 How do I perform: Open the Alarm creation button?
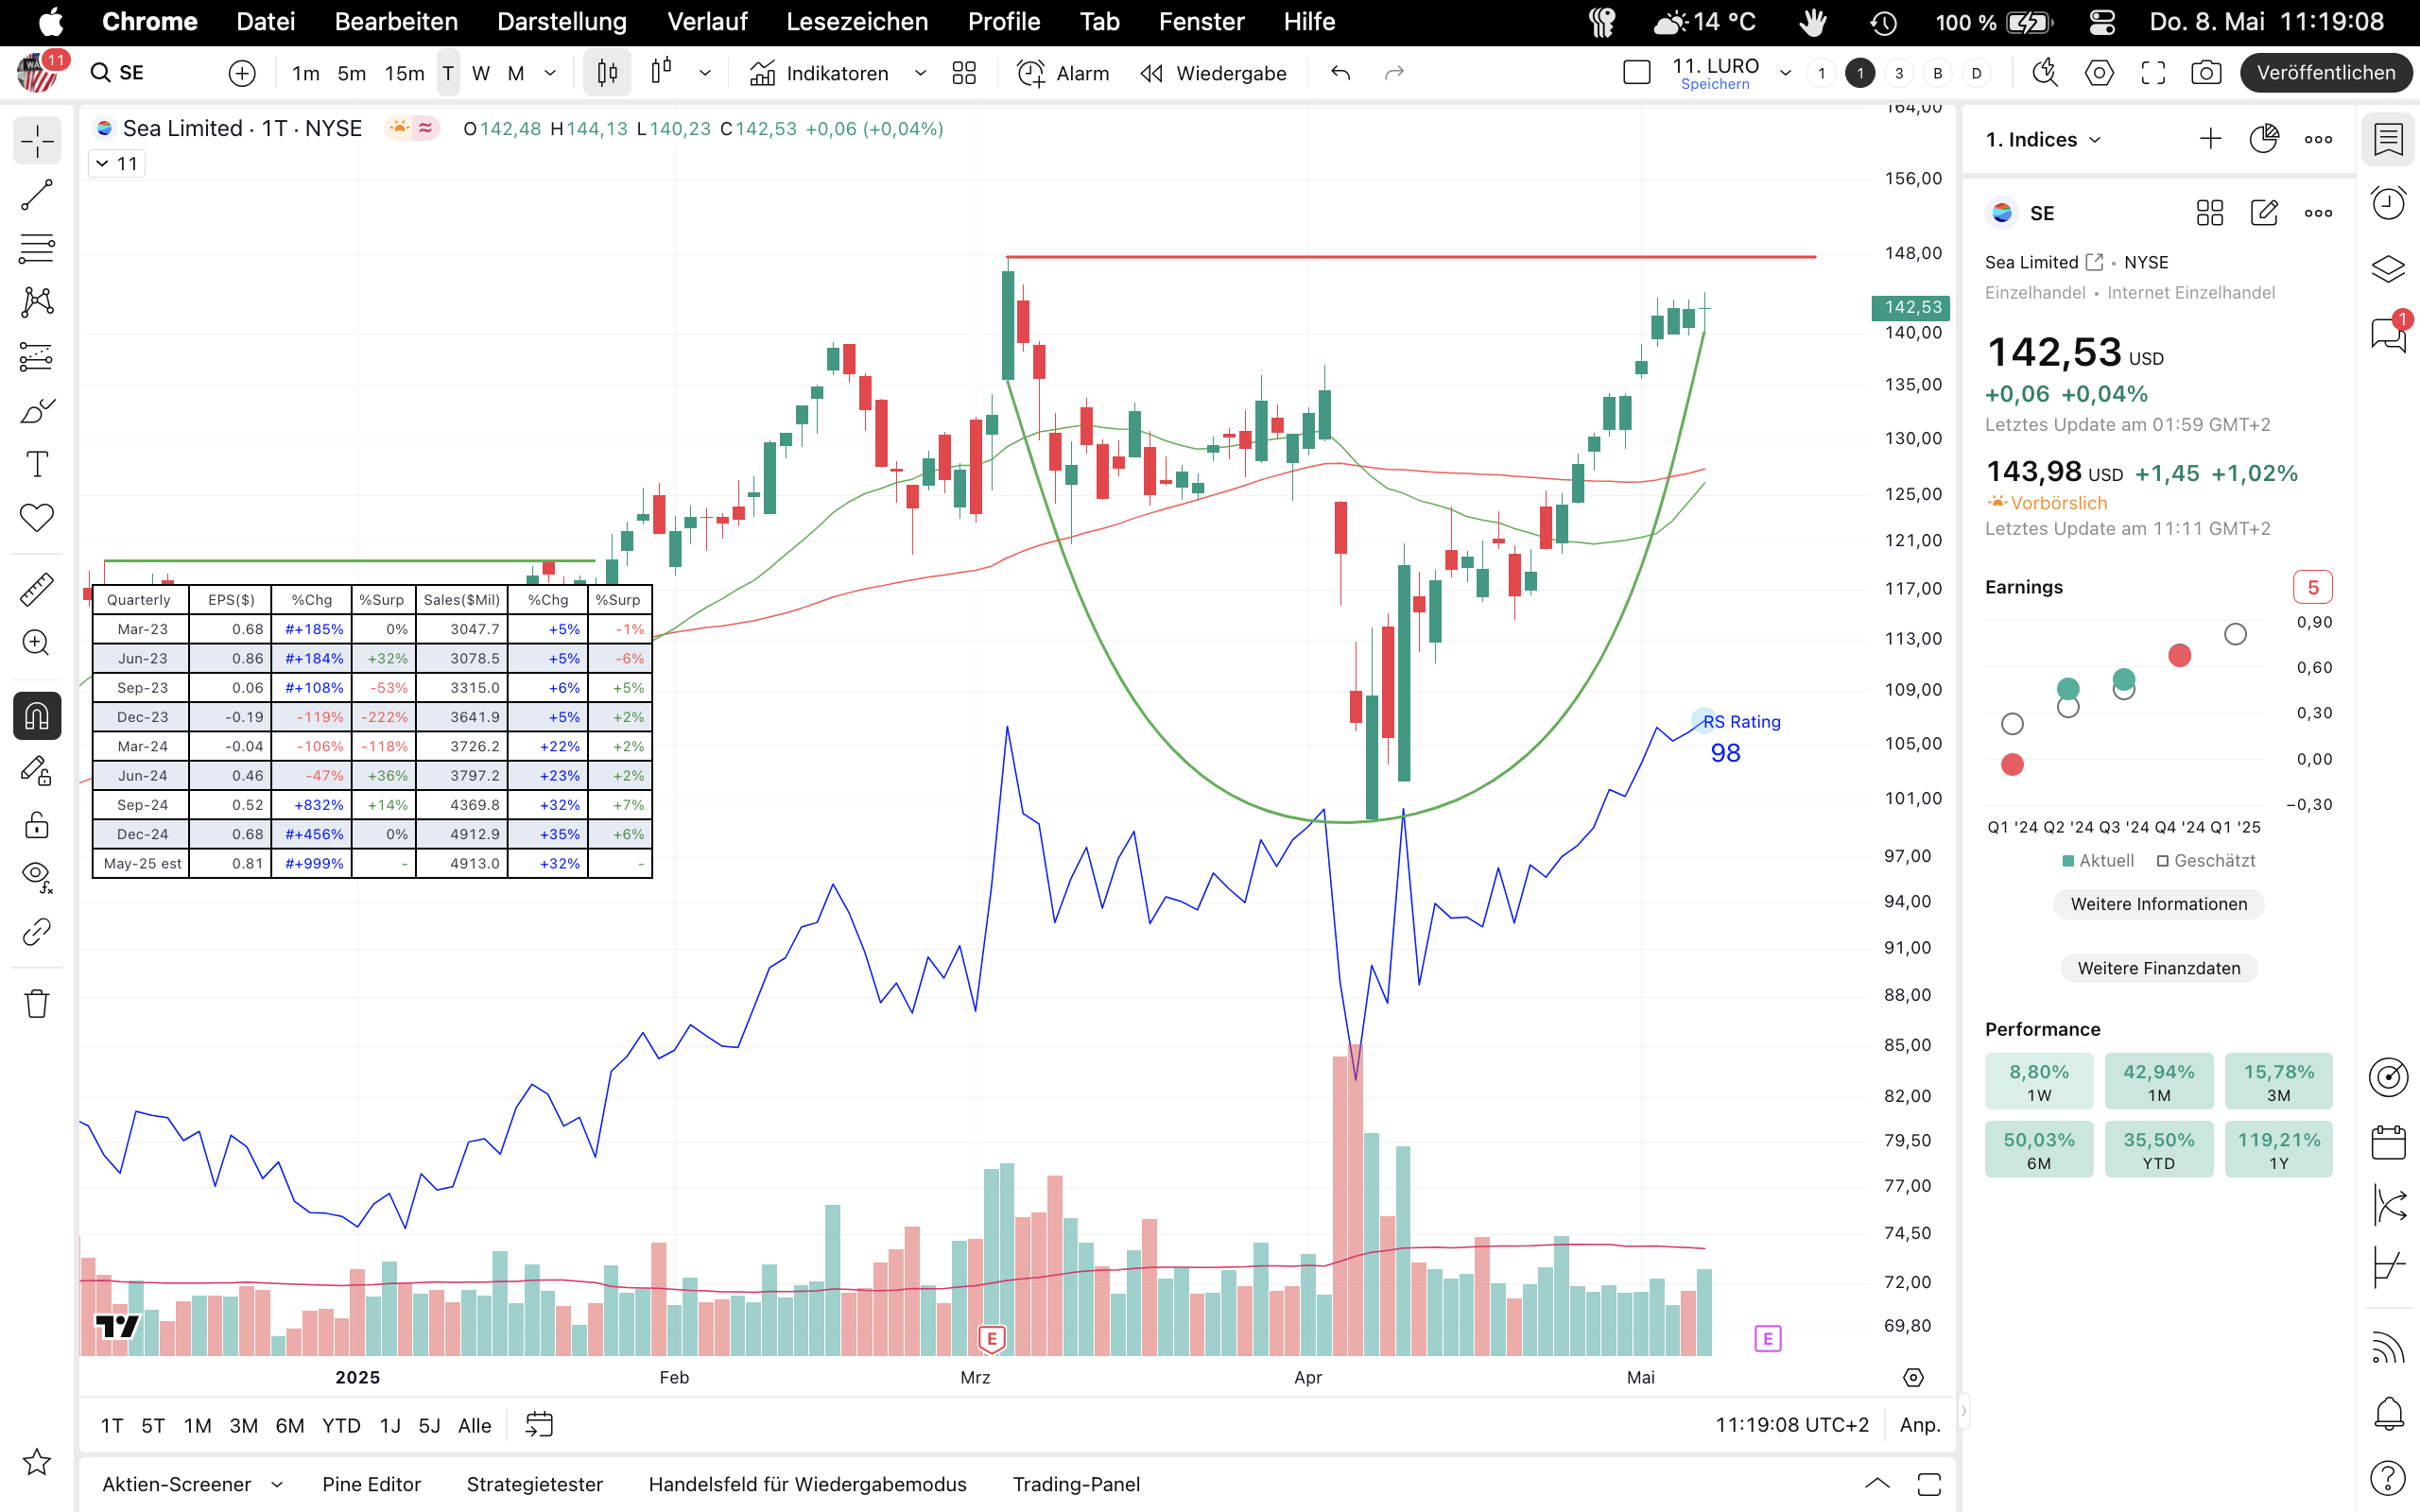coord(1063,73)
